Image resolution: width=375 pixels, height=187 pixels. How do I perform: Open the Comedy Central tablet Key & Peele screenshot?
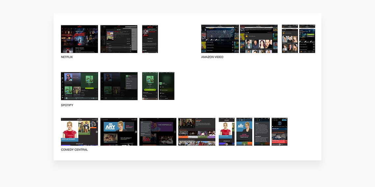pos(158,131)
